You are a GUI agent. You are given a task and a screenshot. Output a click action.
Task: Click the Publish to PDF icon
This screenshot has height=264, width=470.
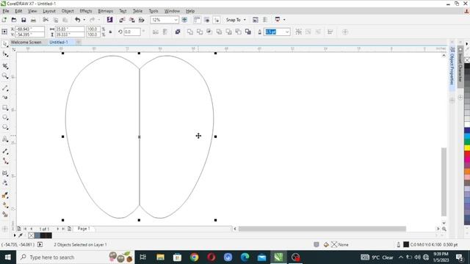142,20
